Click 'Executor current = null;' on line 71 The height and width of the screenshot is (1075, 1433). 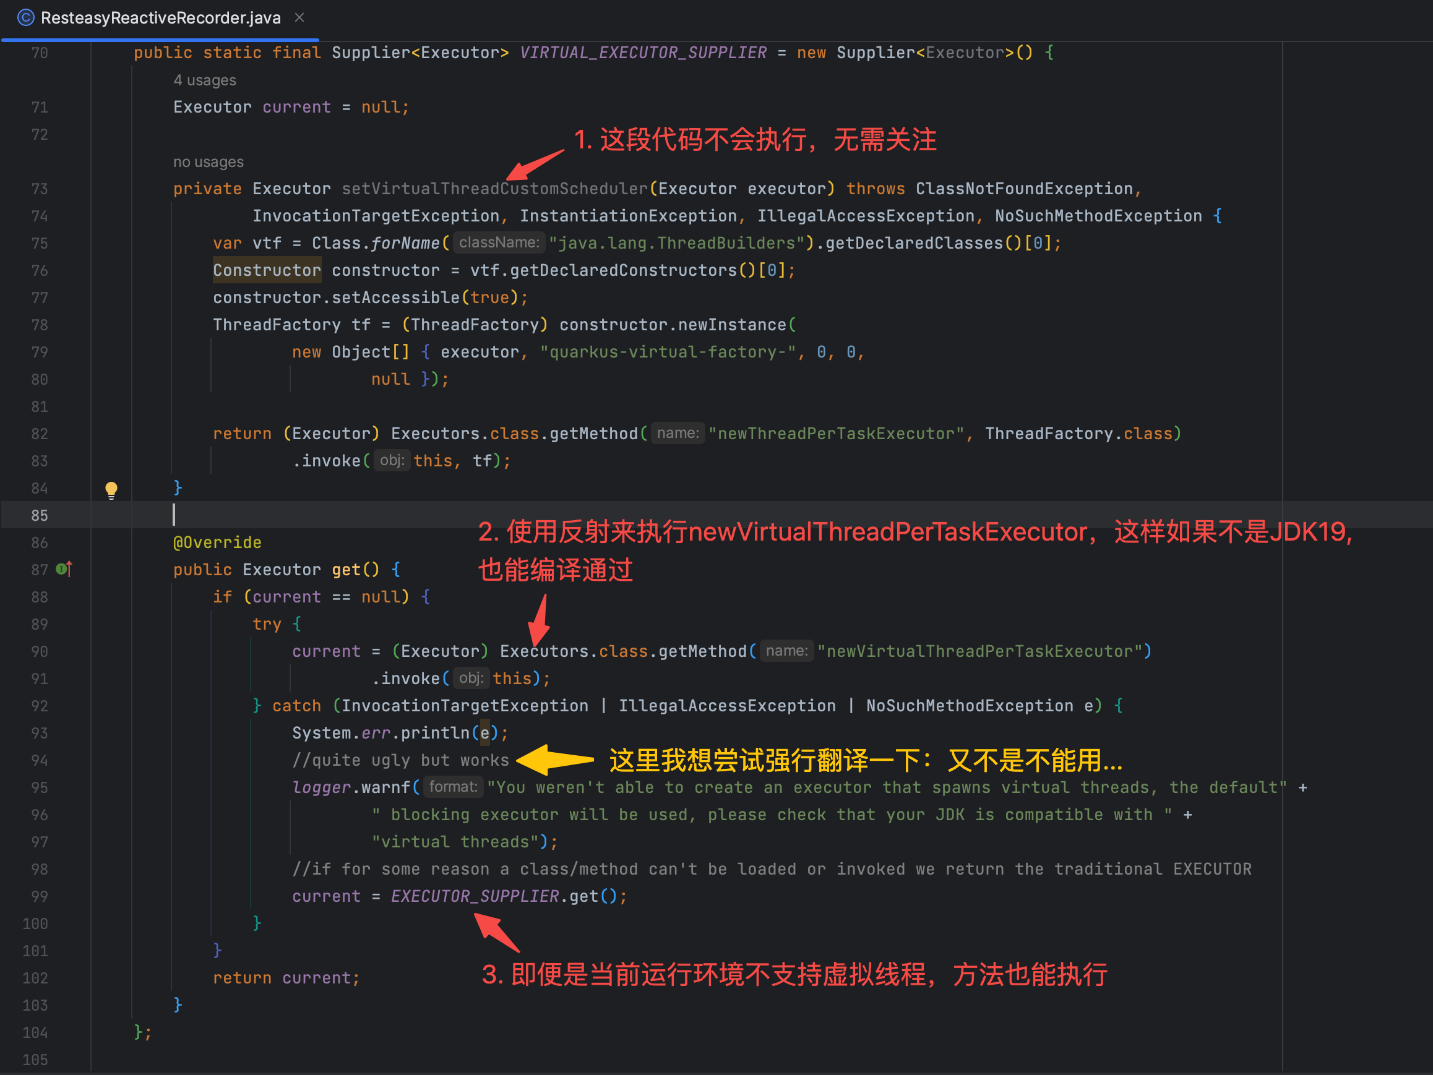pyautogui.click(x=291, y=107)
